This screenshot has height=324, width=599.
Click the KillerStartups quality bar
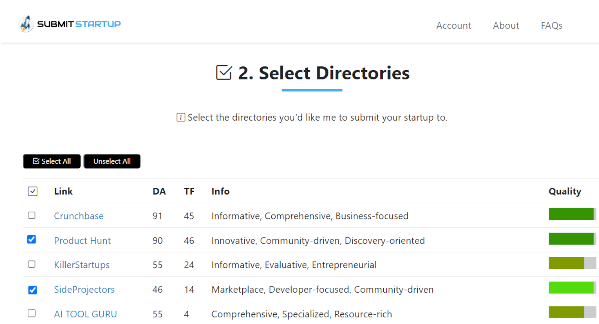coord(572,263)
